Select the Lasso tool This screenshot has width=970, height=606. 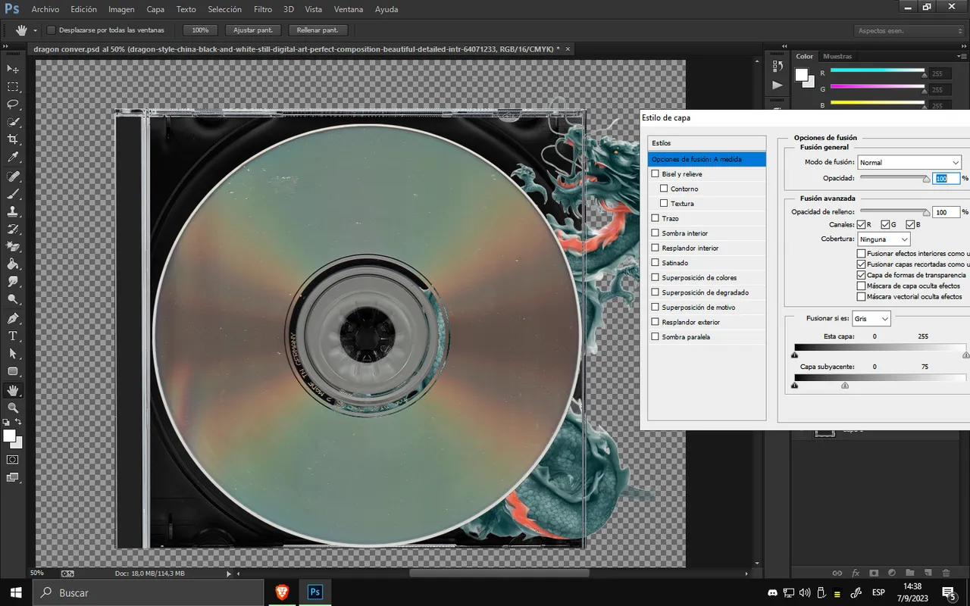tap(13, 105)
